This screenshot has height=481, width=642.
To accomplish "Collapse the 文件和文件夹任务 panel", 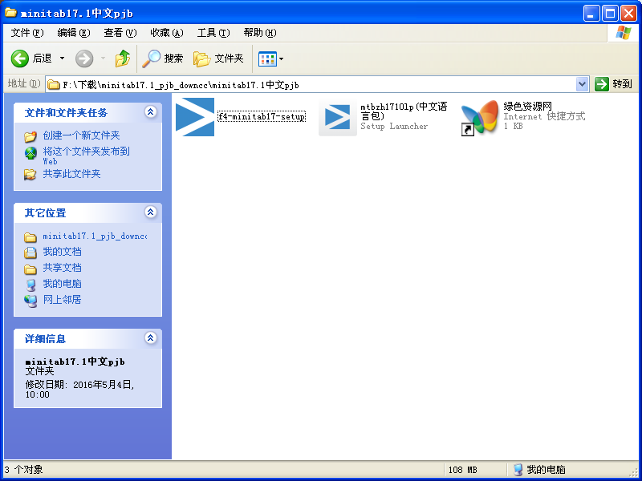I will 151,111.
